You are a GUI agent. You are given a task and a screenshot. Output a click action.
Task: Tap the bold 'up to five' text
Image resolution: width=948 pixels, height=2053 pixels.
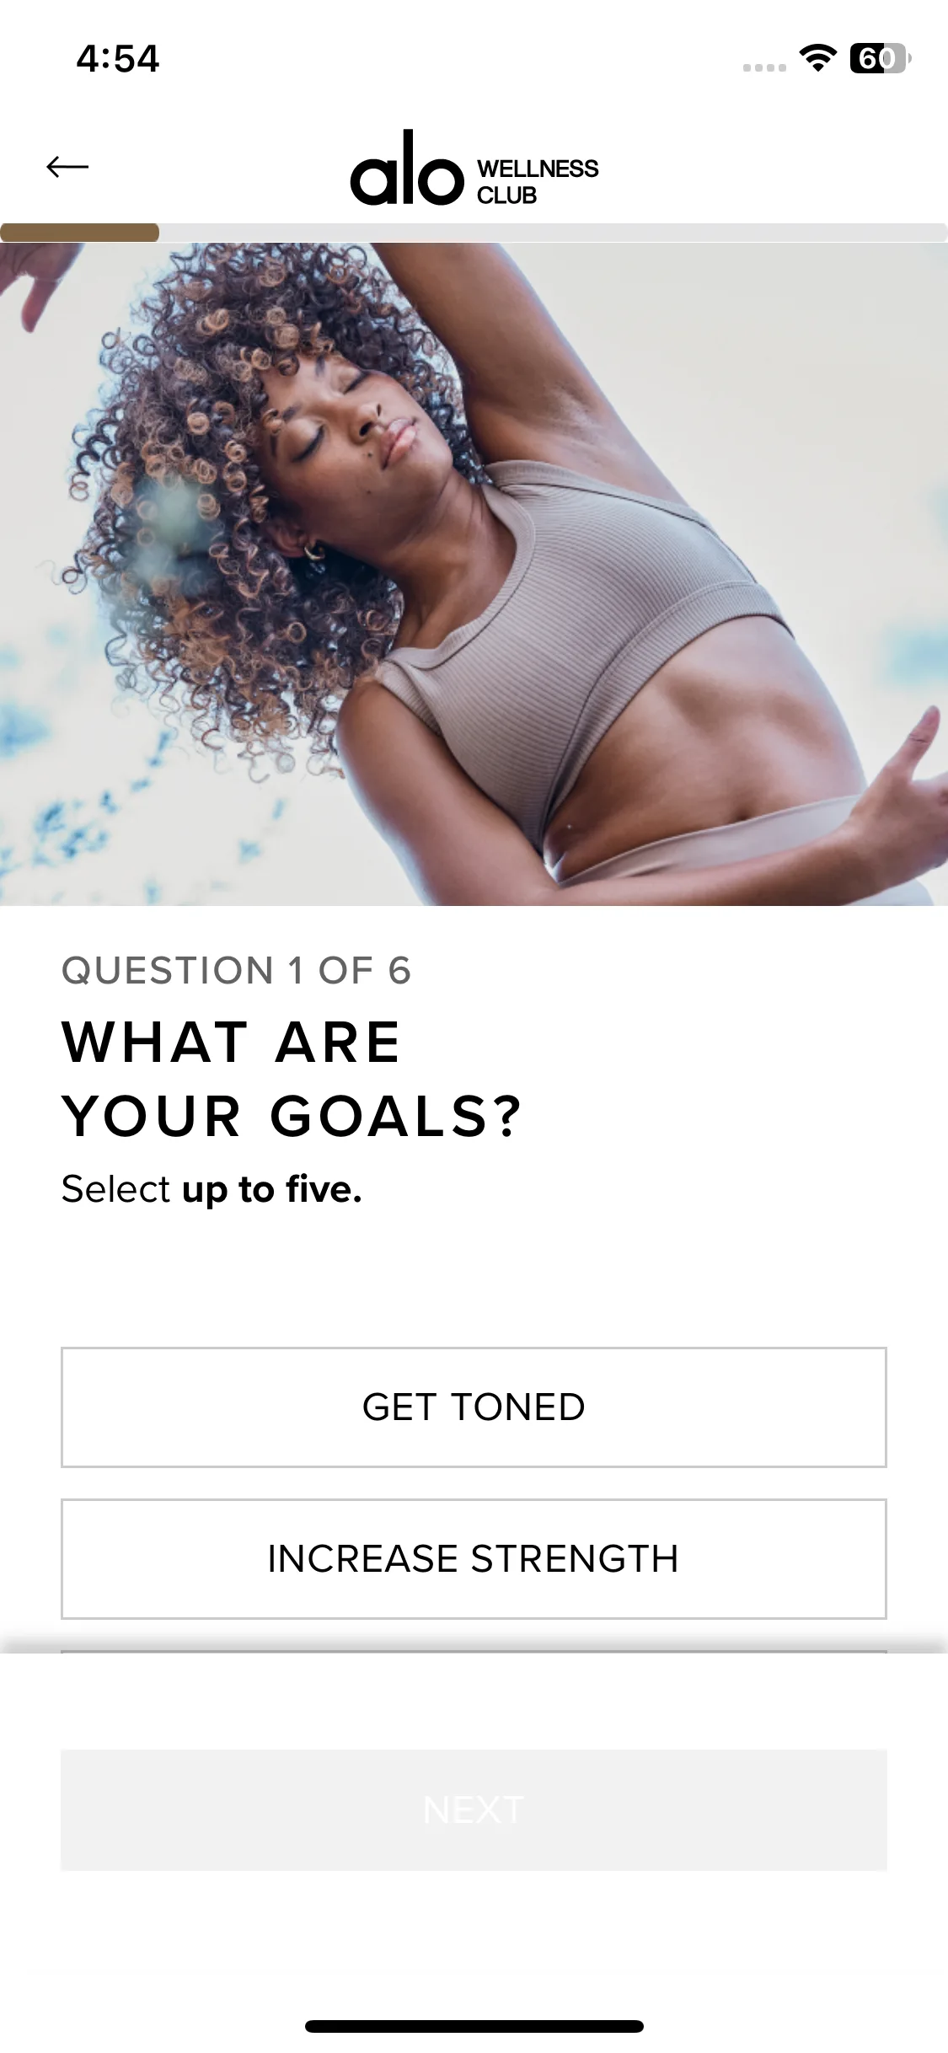pos(272,1191)
